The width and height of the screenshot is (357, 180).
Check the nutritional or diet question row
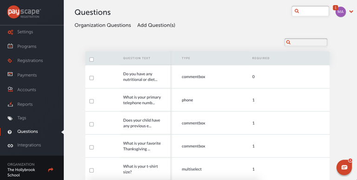pos(92,78)
